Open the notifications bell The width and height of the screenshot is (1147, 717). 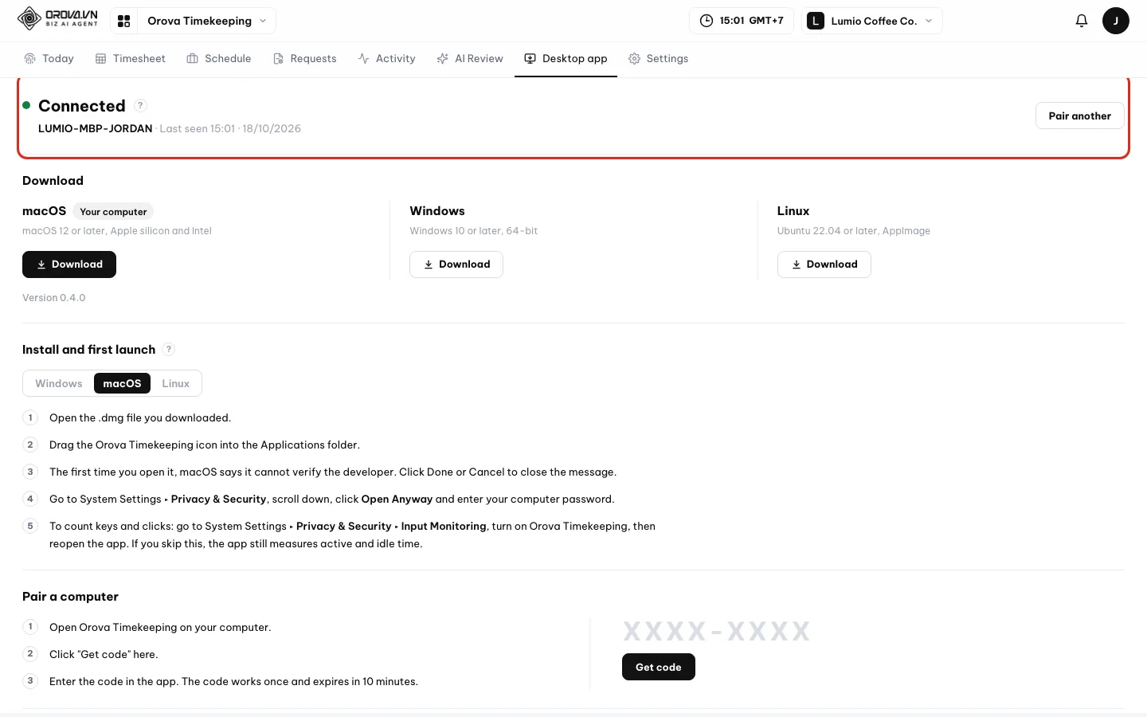tap(1081, 21)
